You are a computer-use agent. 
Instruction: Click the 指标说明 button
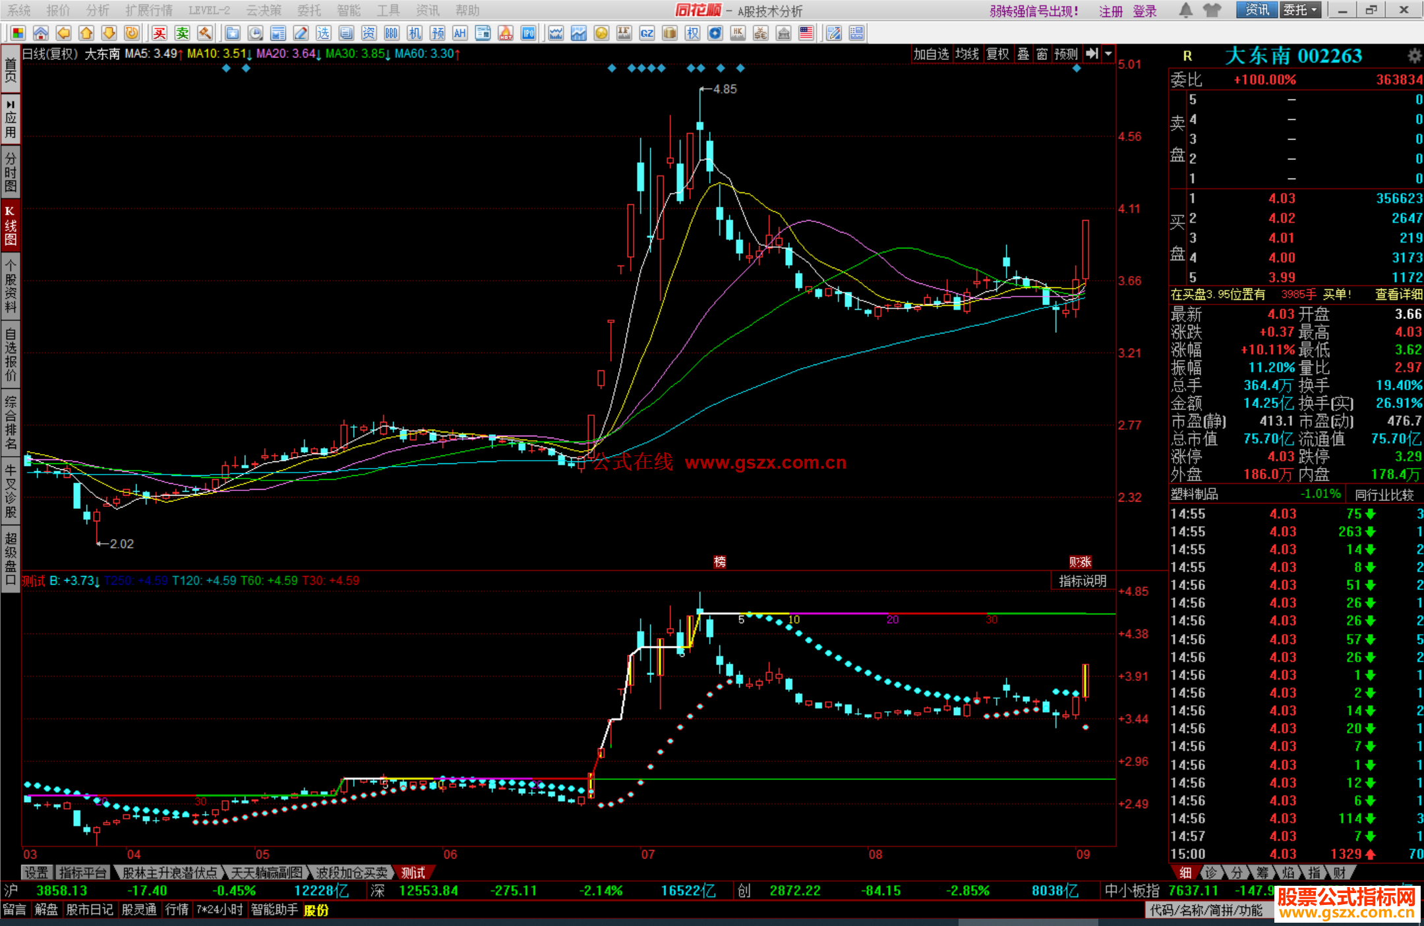click(1083, 581)
